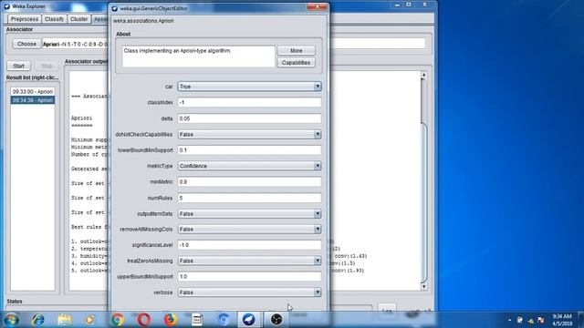Open treatZeroAsMissing dropdown
584x328 pixels.
pyautogui.click(x=249, y=261)
